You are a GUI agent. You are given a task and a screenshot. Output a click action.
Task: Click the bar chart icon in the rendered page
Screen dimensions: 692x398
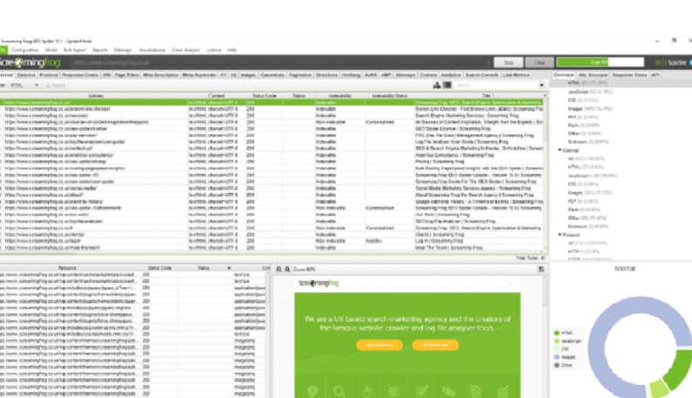[x=503, y=391]
